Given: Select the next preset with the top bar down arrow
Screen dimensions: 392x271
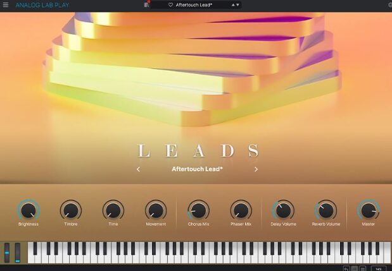Looking at the screenshot, I should pyautogui.click(x=237, y=5).
